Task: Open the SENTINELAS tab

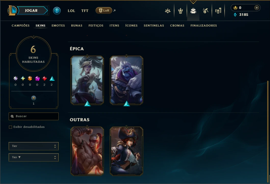Action: point(154,26)
